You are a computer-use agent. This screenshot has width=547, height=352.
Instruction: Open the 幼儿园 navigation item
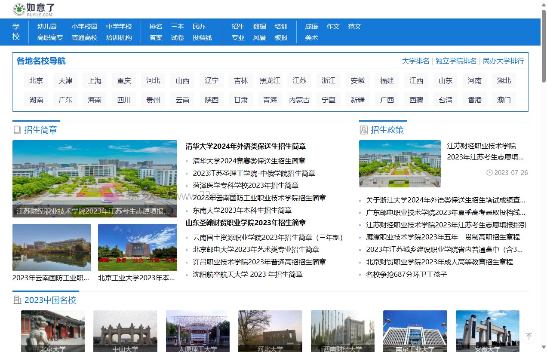point(47,26)
